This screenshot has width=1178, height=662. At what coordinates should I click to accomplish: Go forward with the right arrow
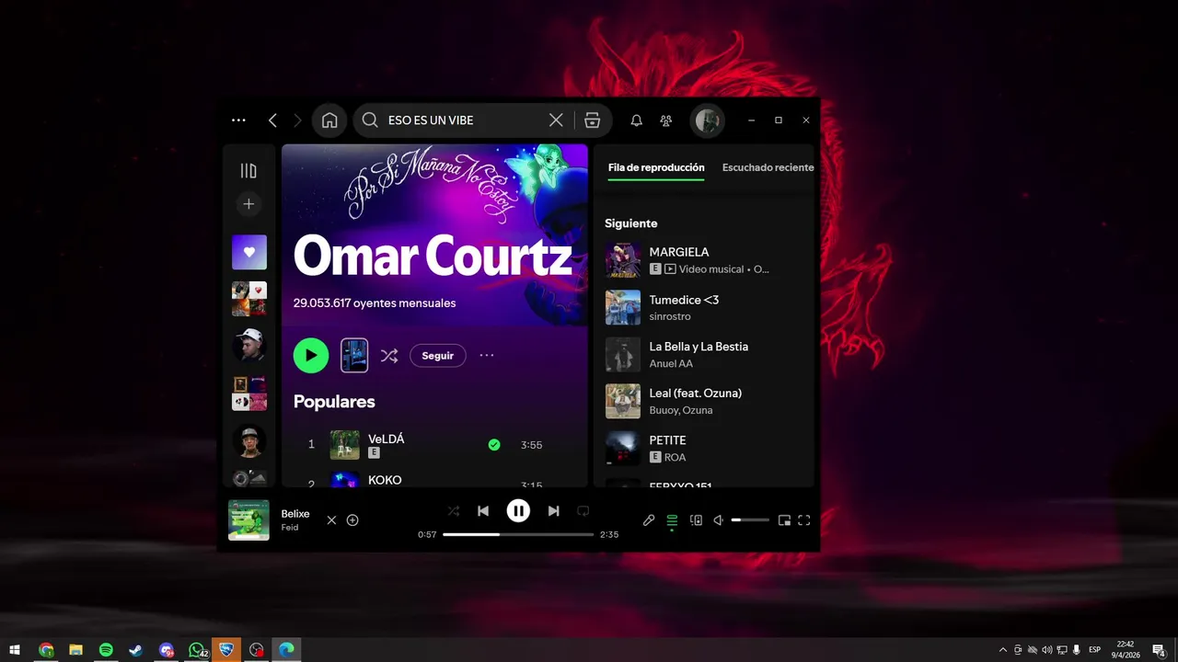point(297,120)
